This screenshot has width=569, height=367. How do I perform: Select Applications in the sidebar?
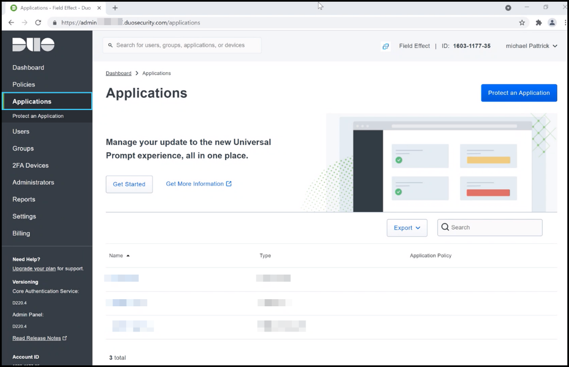47,101
